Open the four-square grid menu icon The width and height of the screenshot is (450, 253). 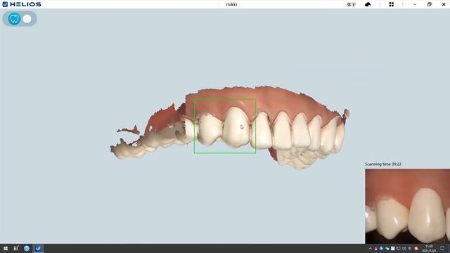(391, 4)
